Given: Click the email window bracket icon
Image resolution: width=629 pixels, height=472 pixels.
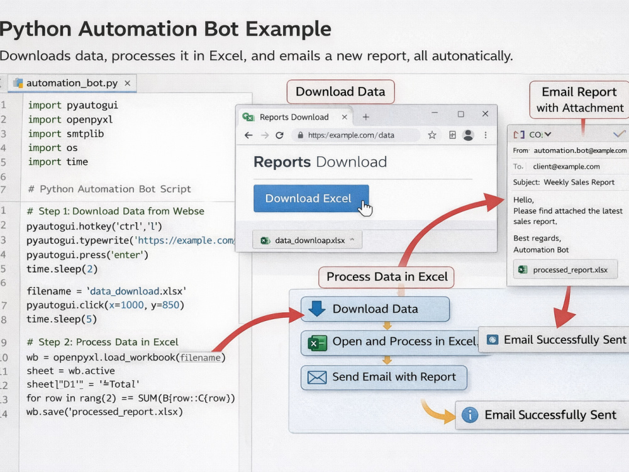Looking at the screenshot, I should (x=519, y=135).
